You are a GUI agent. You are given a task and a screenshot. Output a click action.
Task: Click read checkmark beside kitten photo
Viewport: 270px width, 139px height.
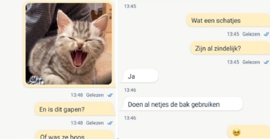point(110,95)
